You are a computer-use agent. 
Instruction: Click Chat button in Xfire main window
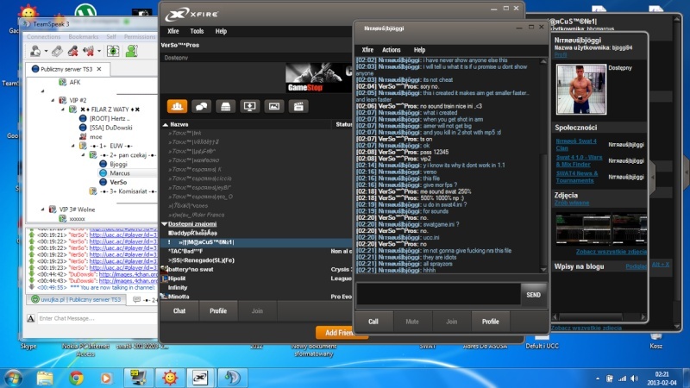179,310
